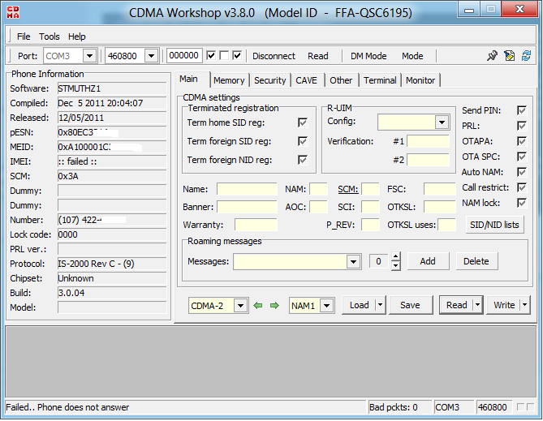The height and width of the screenshot is (421, 543).
Task: Switch to the Memory tab
Action: click(229, 80)
